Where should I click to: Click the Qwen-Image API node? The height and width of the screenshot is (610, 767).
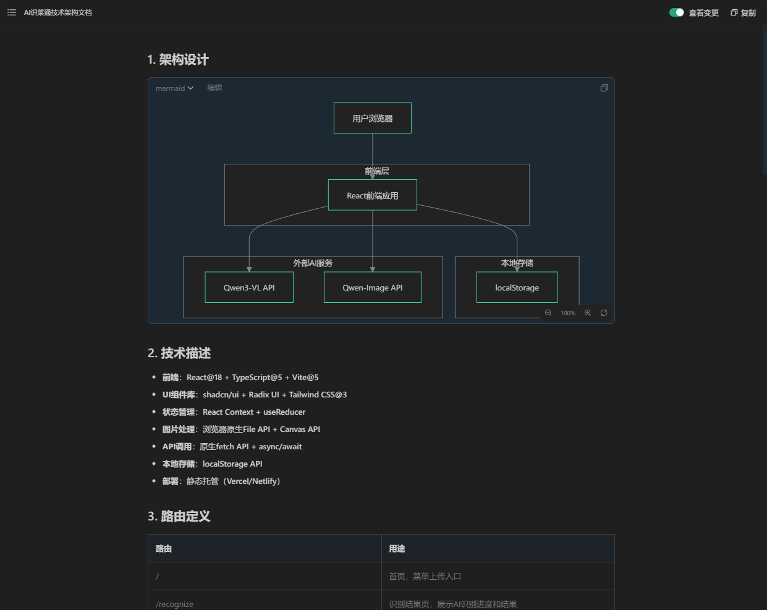tap(372, 287)
